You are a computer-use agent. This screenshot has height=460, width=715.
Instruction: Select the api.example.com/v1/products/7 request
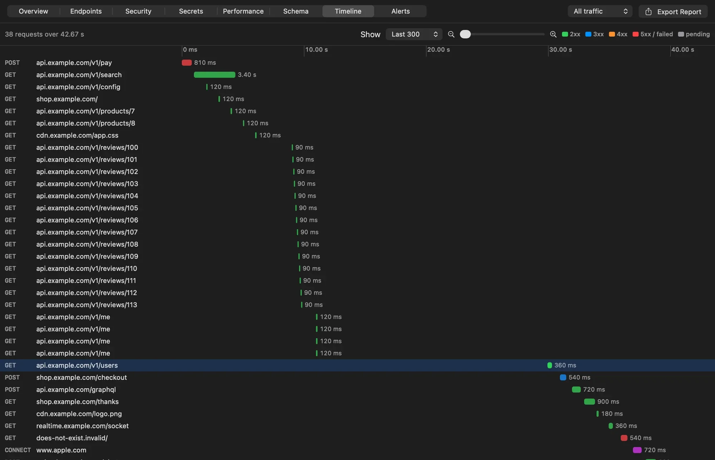pyautogui.click(x=357, y=111)
